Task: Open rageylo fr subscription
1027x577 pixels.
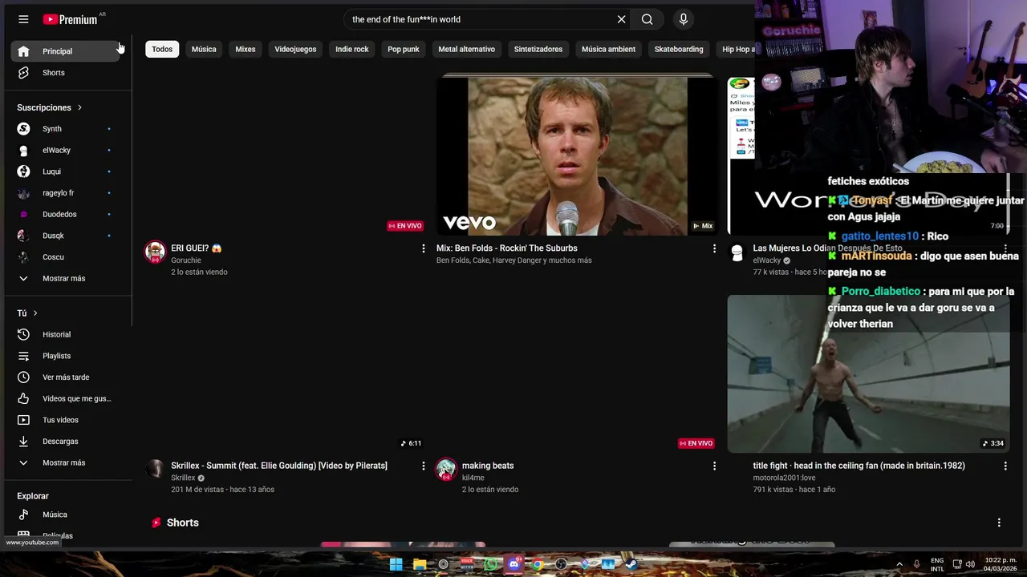Action: pyautogui.click(x=66, y=193)
